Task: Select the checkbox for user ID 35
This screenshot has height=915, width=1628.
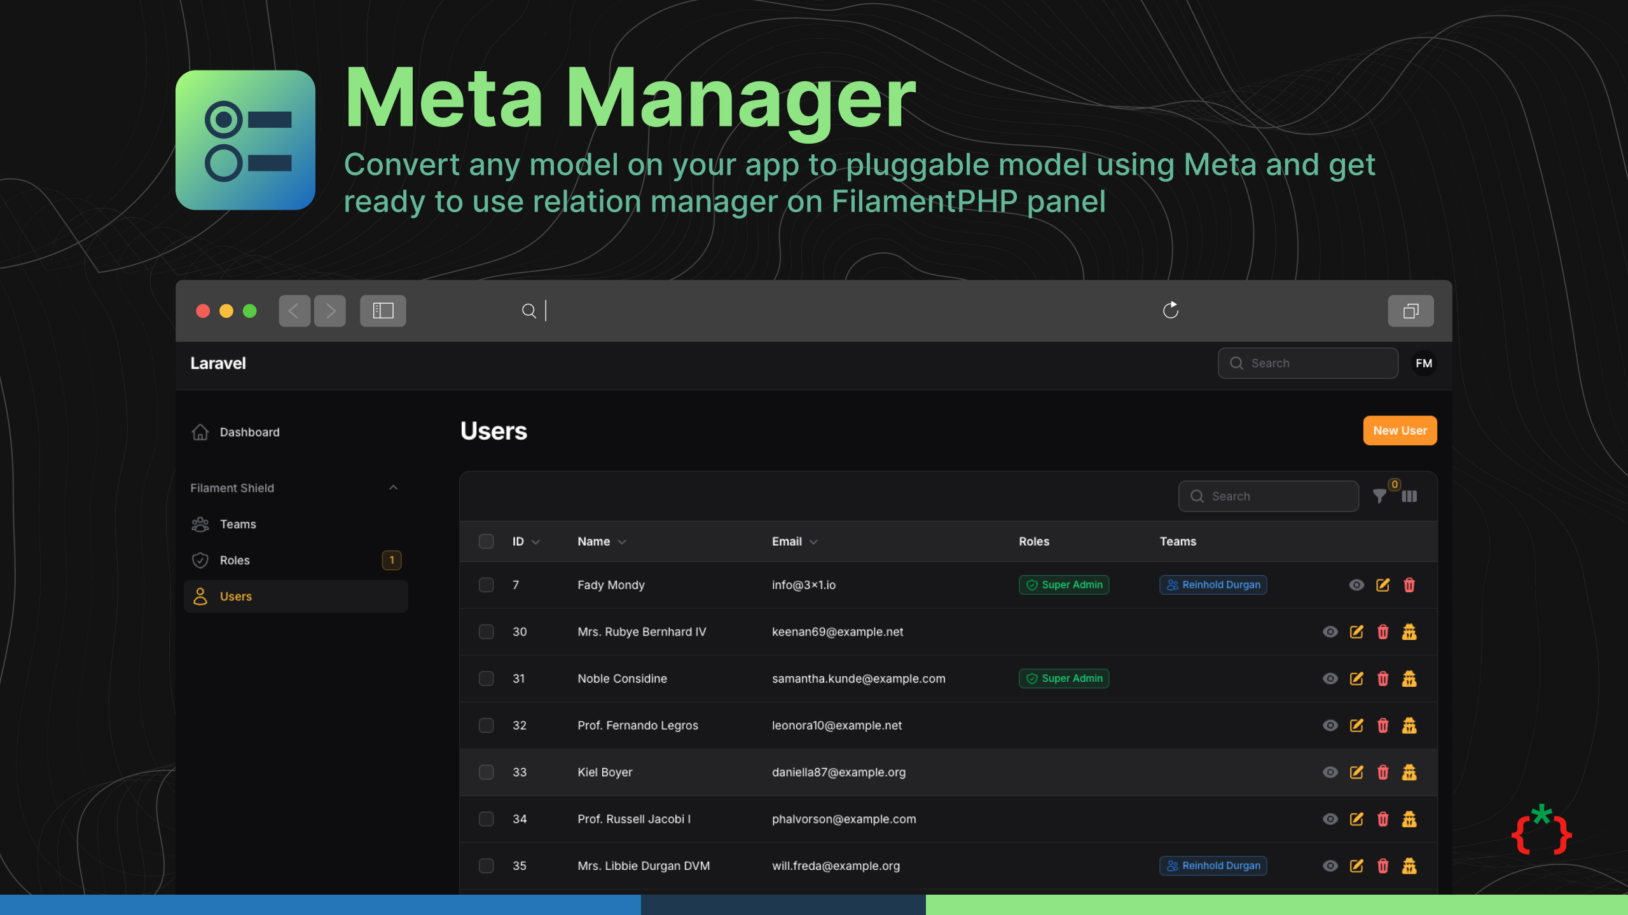Action: point(486,865)
